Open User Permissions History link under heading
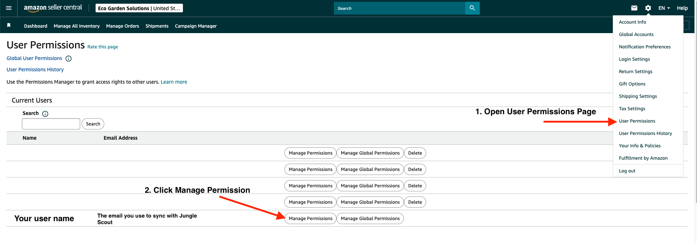 (35, 69)
